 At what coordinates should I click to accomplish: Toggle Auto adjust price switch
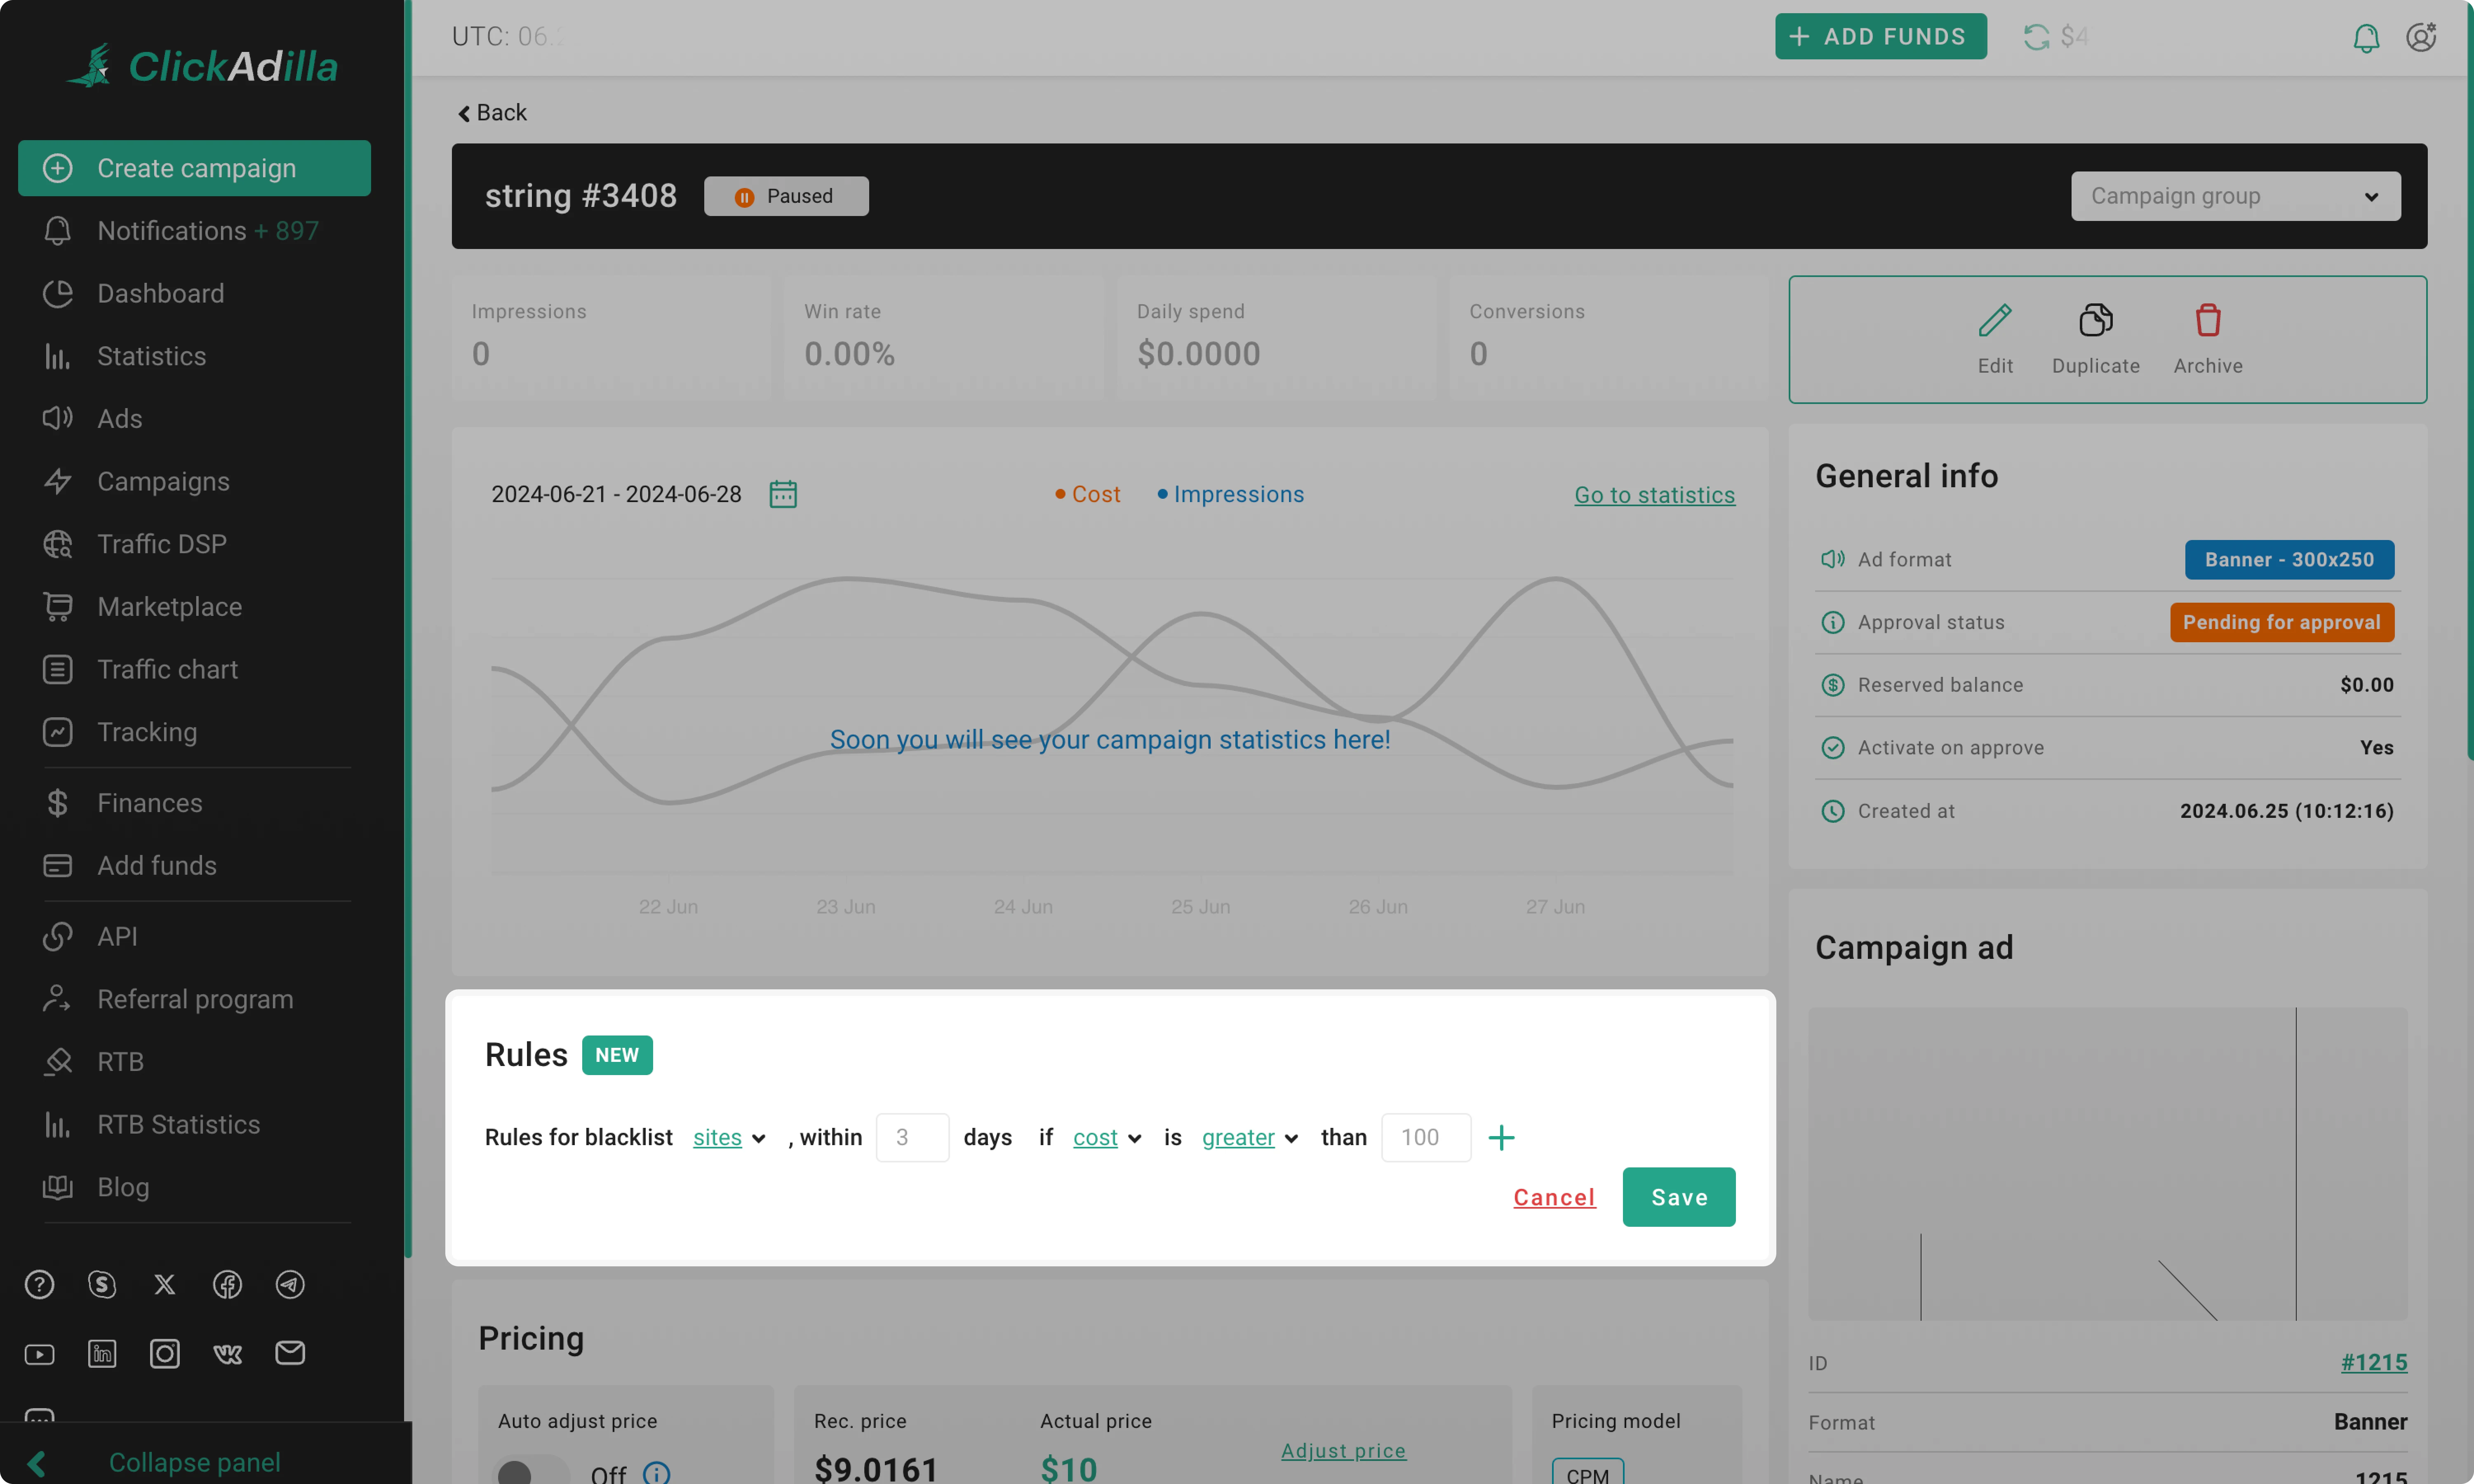(531, 1472)
